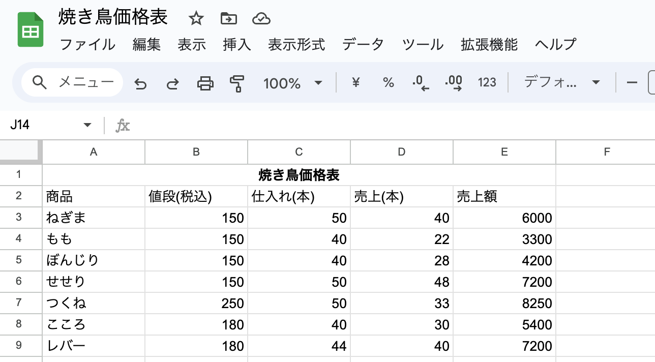655x362 pixels.
Task: Select the paint format roller tool
Action: click(x=237, y=83)
